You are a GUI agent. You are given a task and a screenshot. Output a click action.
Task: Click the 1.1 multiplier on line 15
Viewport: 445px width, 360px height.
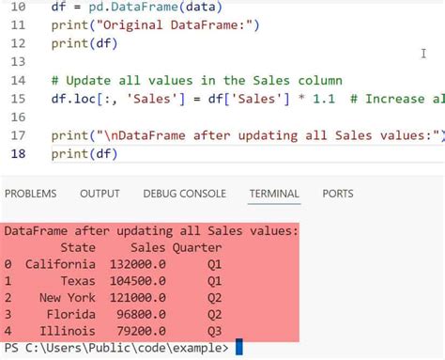324,99
